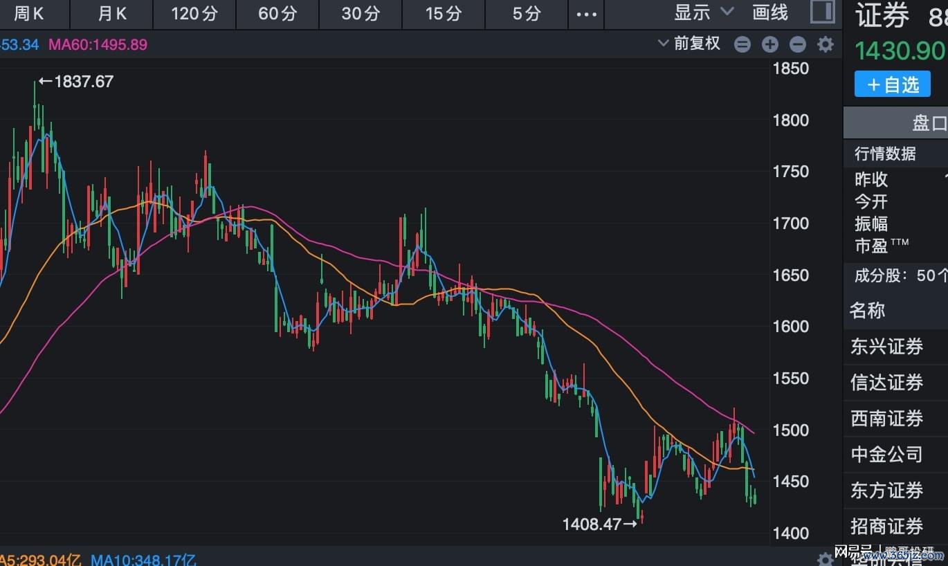Screen dimensions: 948x566
Task: Expand the 显示 dropdown
Action: [704, 12]
